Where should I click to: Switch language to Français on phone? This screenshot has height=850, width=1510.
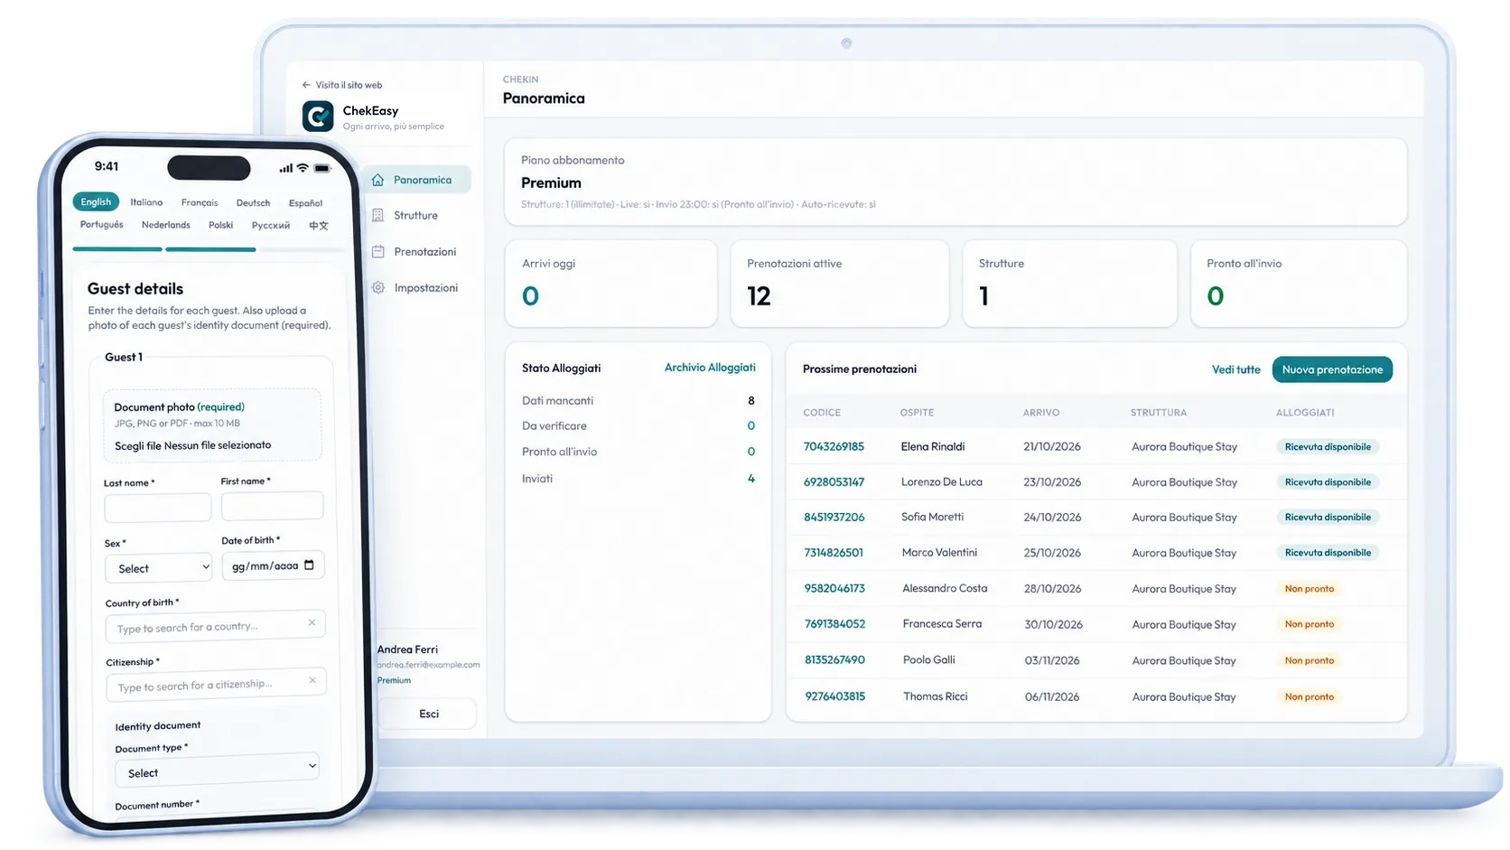click(x=200, y=202)
